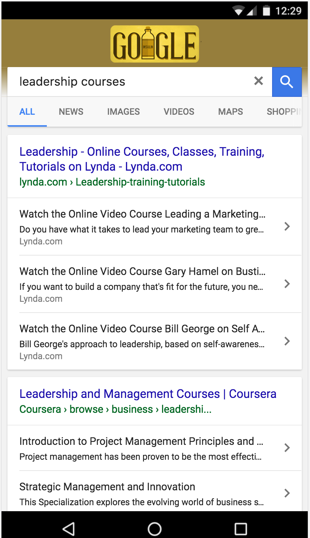The height and width of the screenshot is (538, 310).
Task: Open the Shopping tab
Action: pyautogui.click(x=283, y=112)
